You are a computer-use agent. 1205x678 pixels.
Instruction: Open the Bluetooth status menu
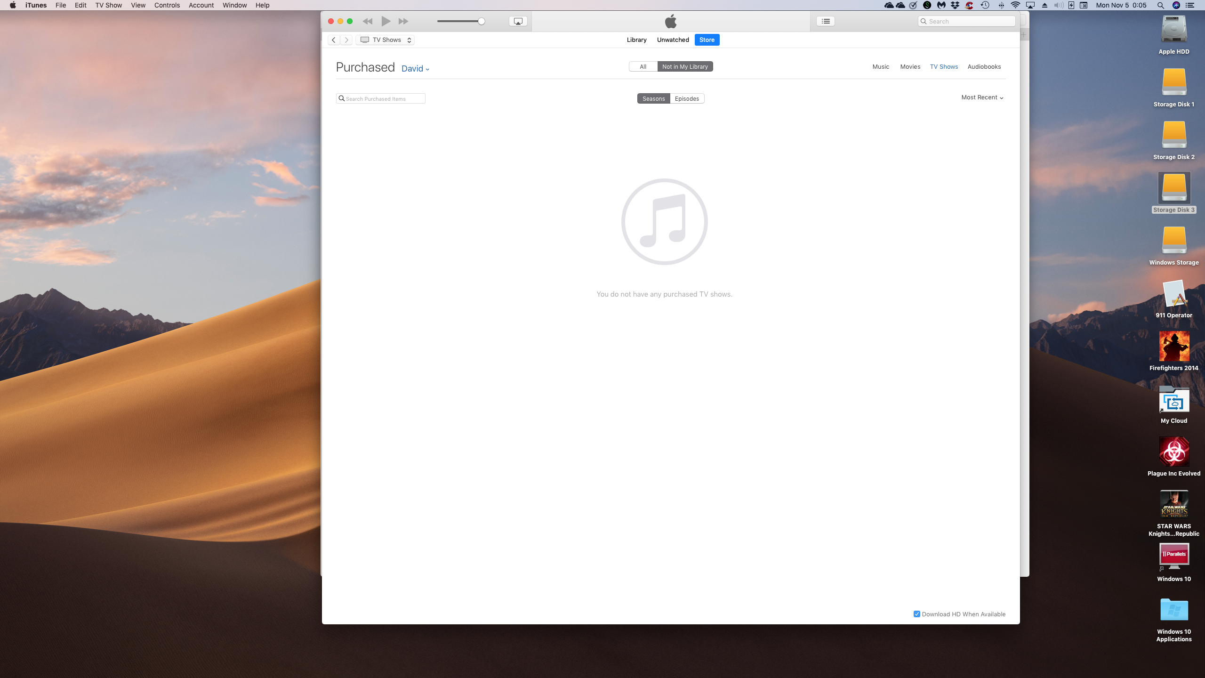coord(1001,5)
